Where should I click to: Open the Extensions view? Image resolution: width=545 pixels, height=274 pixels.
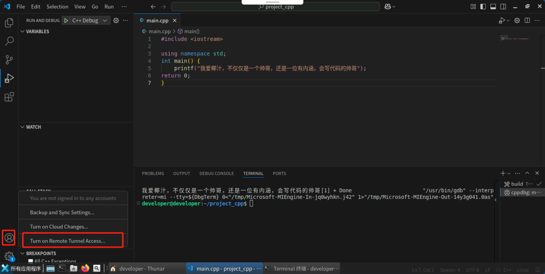pos(9,97)
